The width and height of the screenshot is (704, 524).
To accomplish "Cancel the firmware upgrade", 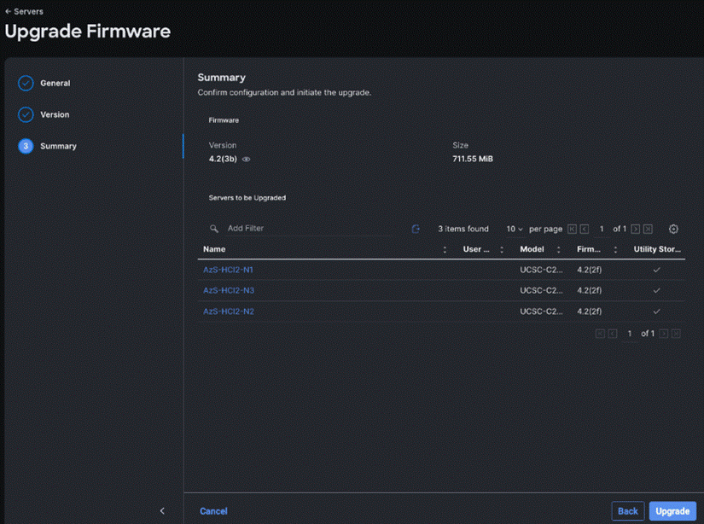I will coord(213,510).
